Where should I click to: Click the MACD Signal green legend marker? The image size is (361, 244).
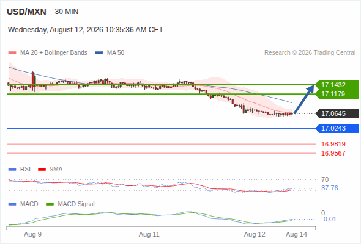50,204
